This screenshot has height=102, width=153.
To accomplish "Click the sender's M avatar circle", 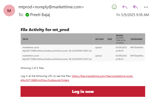I will [x=9, y=10].
